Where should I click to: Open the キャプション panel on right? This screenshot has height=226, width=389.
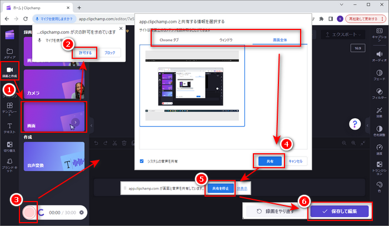pos(379,36)
